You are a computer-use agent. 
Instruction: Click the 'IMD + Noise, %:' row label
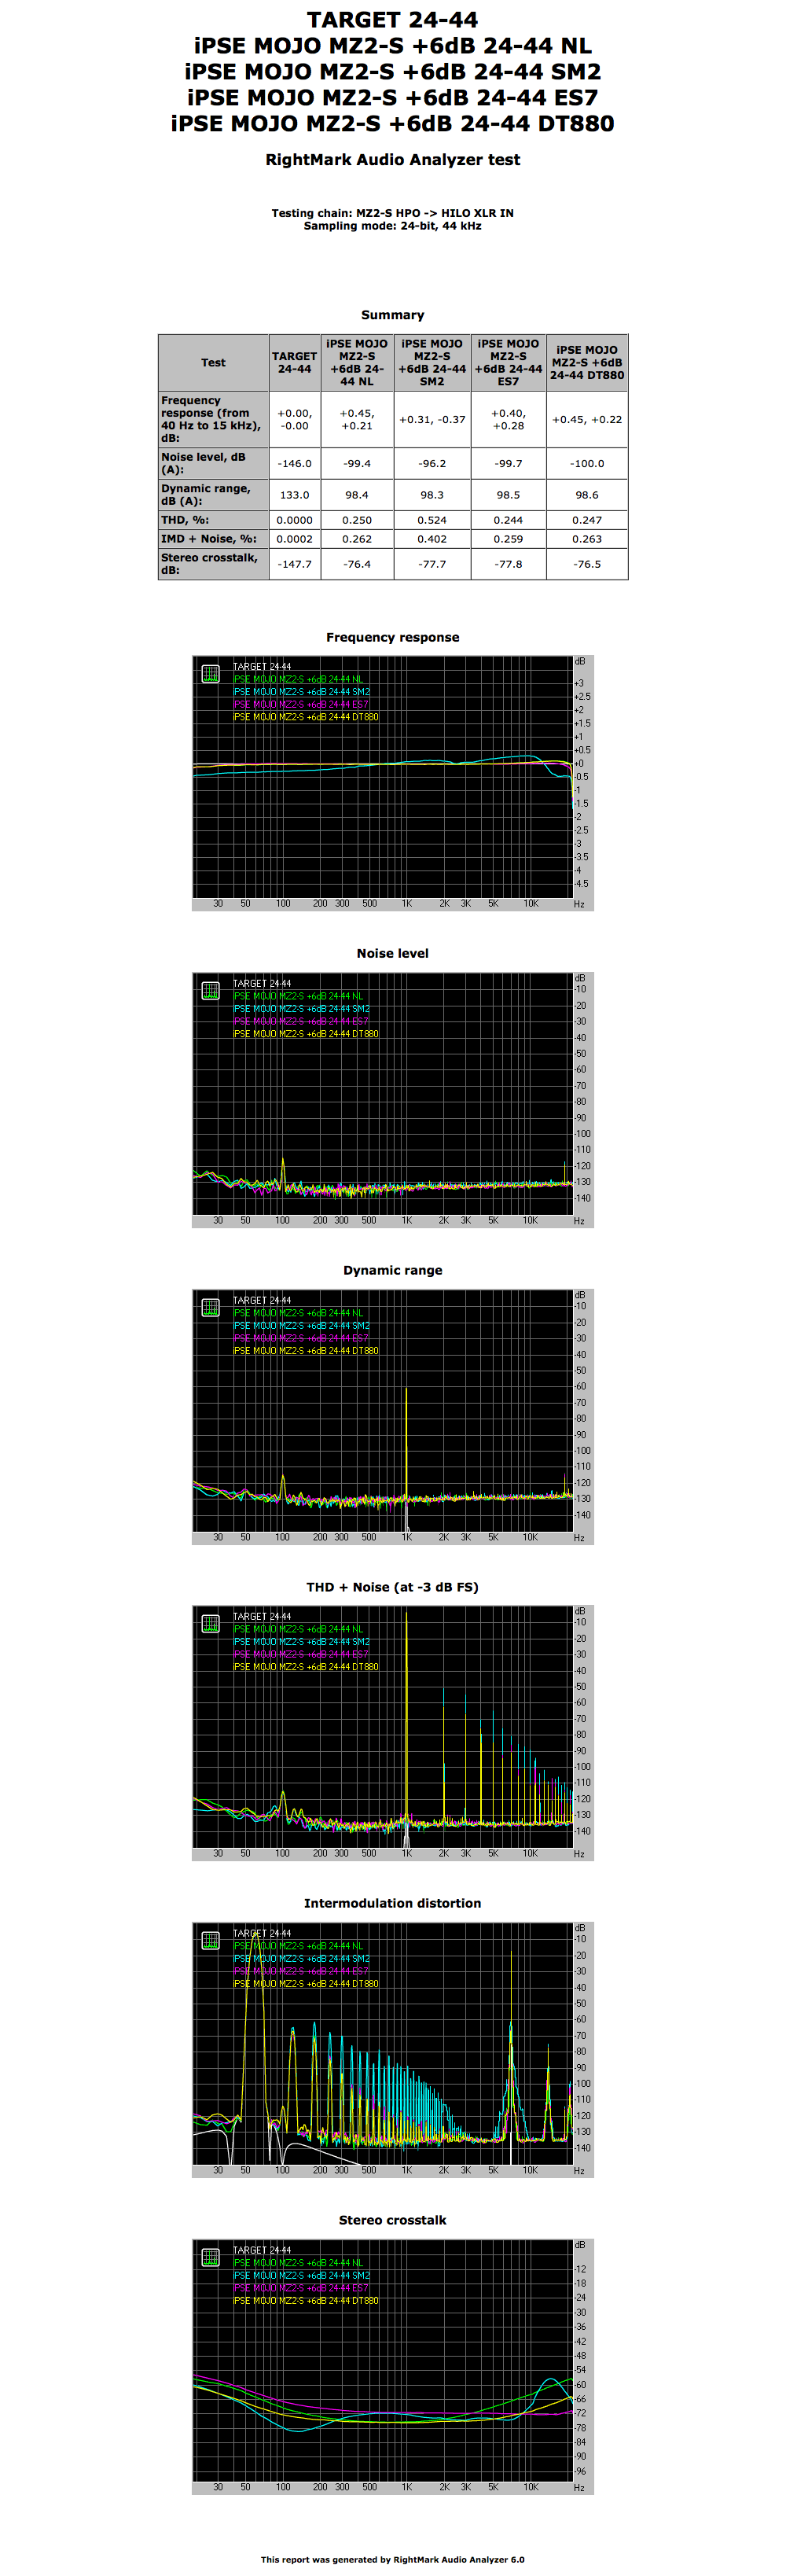click(213, 539)
